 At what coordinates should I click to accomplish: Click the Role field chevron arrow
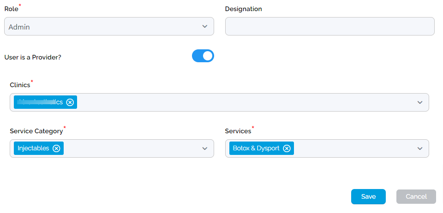[x=205, y=27]
